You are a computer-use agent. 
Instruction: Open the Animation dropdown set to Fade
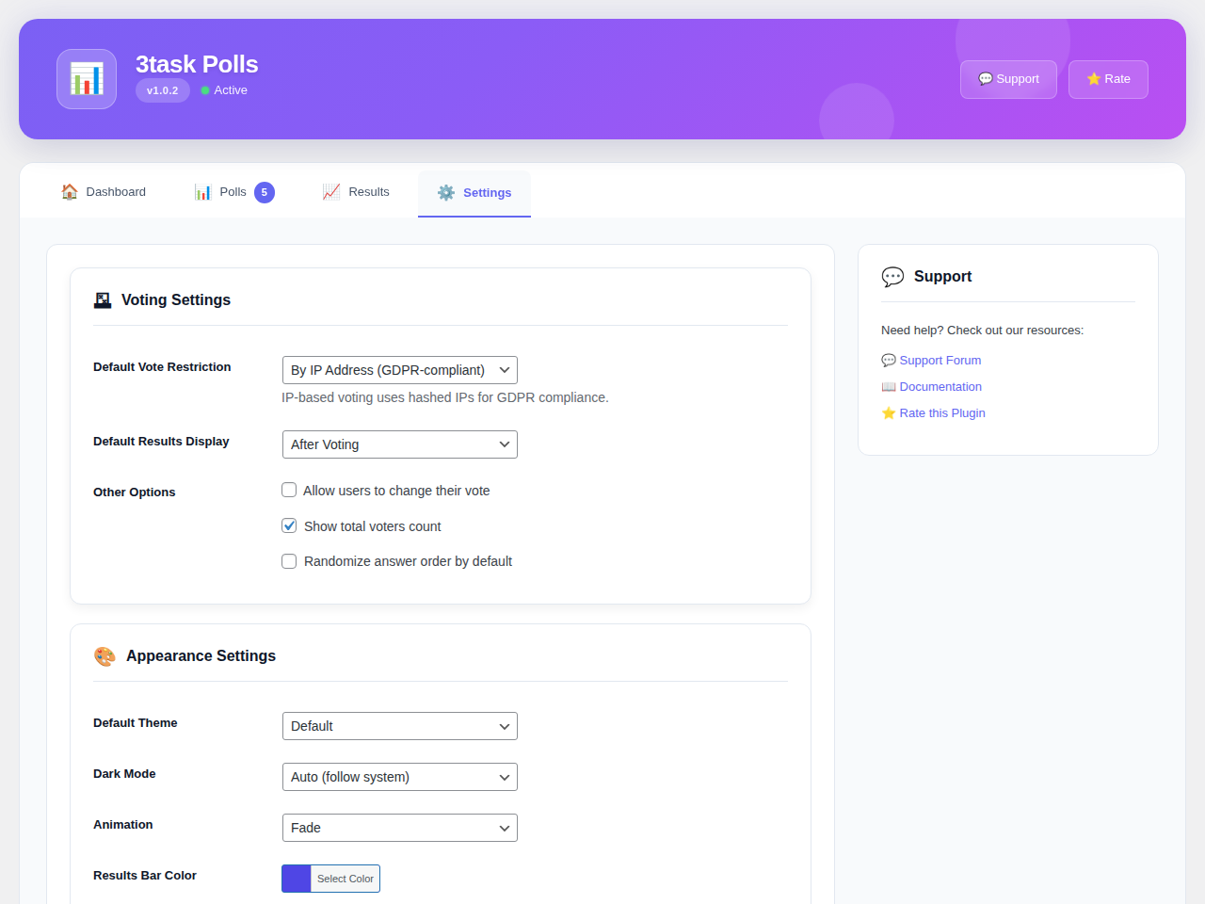pos(400,828)
